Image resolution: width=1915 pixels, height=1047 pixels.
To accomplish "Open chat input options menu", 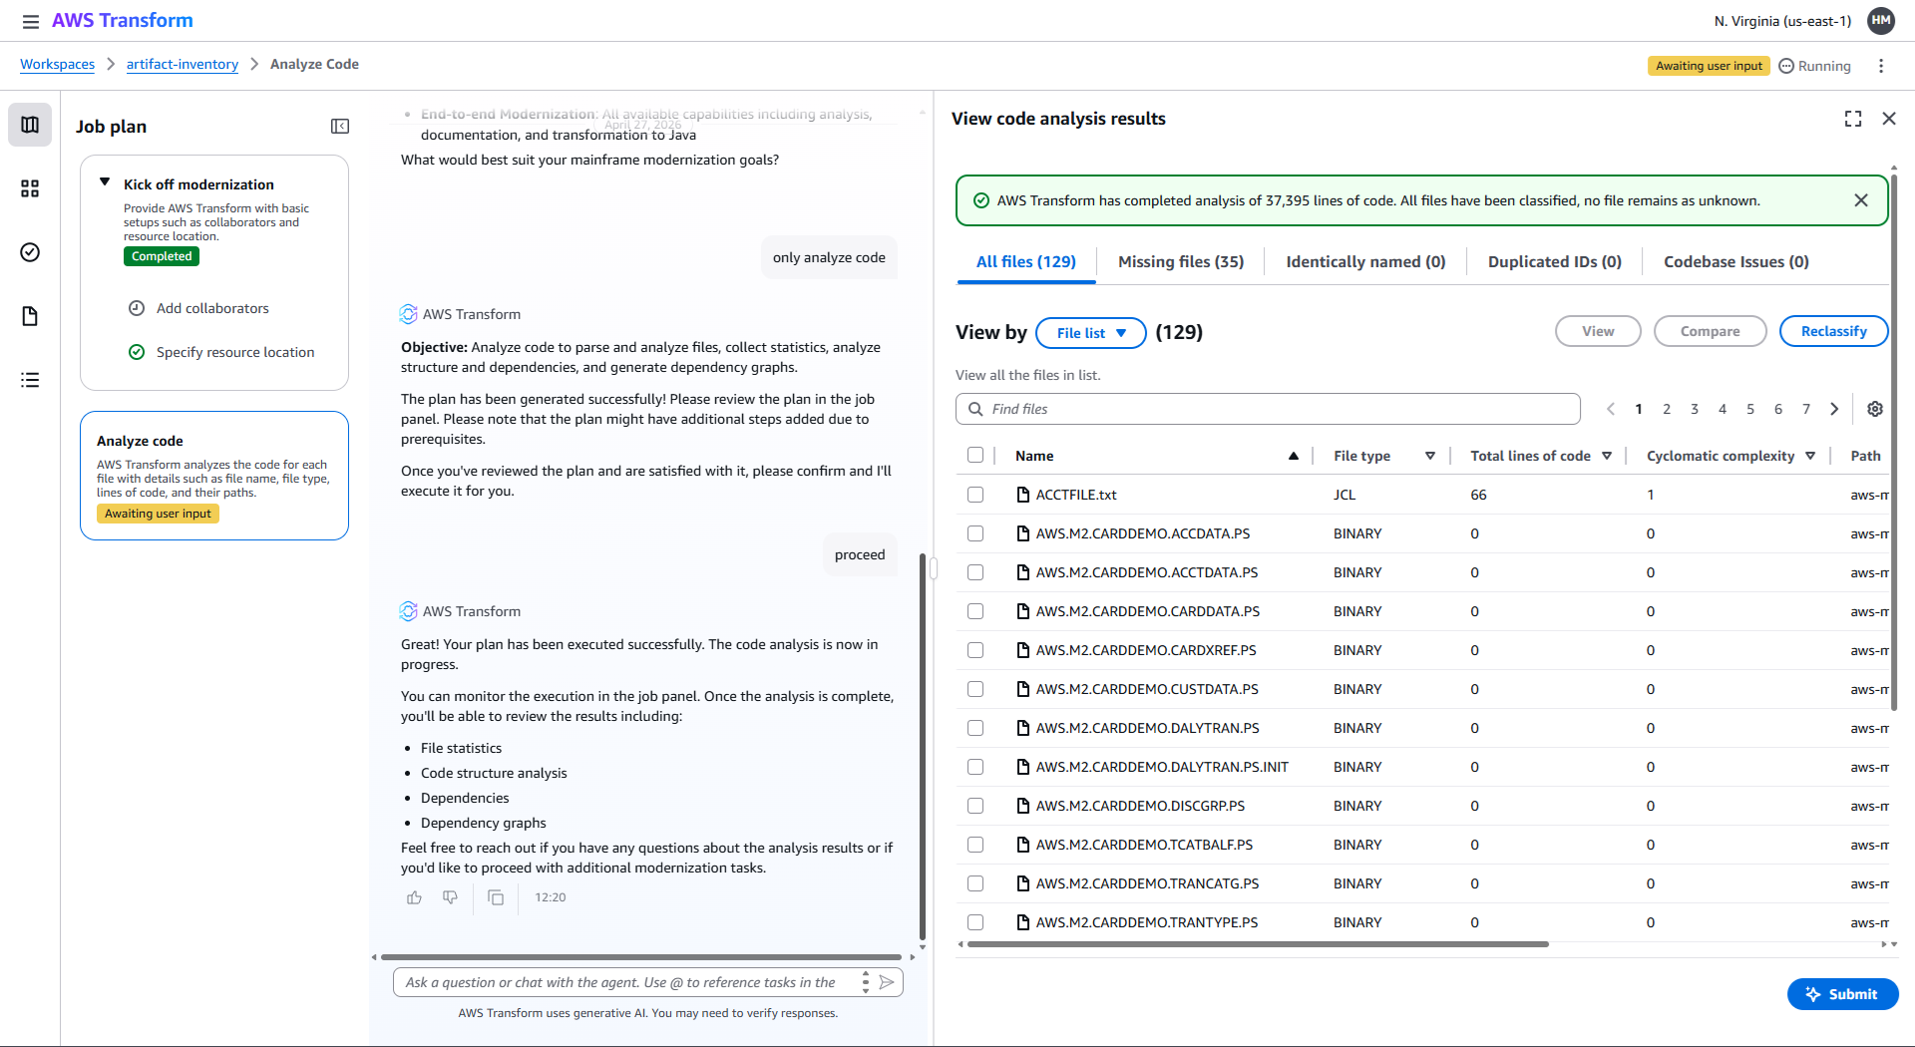I will click(866, 982).
